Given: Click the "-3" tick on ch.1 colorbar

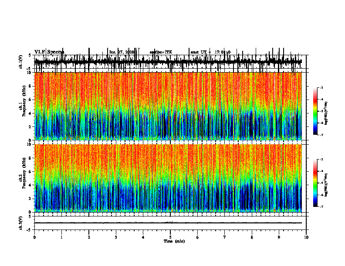Looking at the screenshot, I should [321, 87].
